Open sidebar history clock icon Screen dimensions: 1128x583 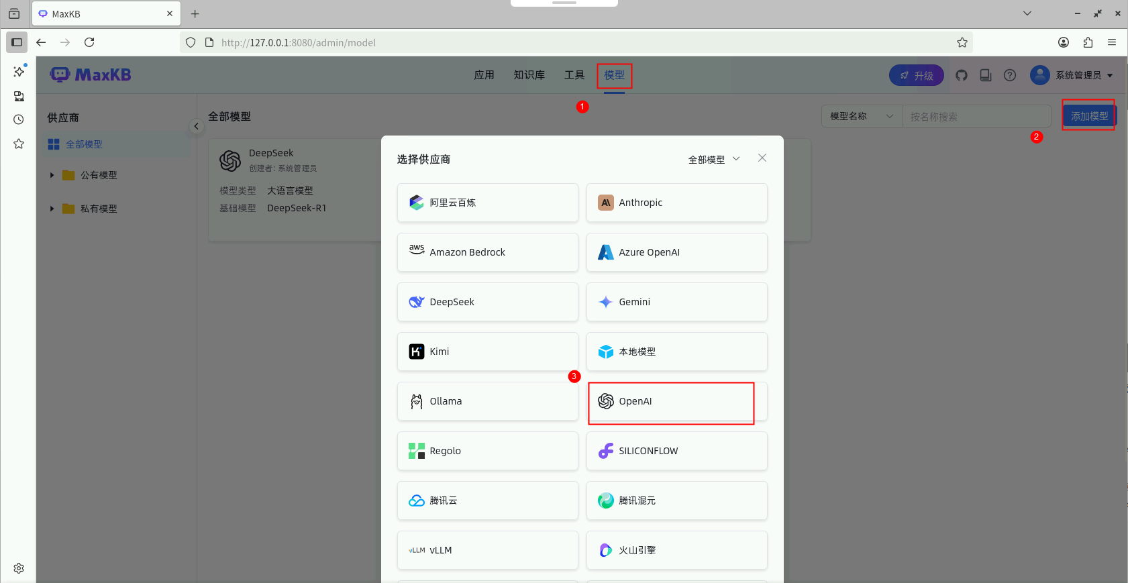coord(19,119)
